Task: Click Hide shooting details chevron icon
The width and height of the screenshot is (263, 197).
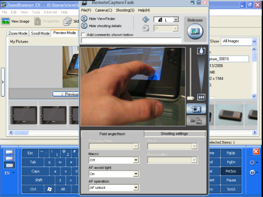Action: 84,25
